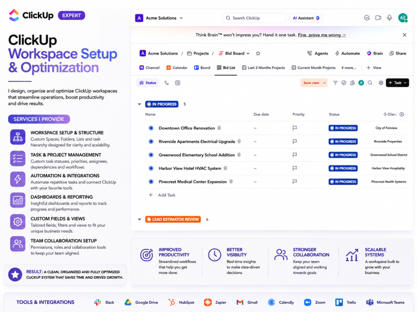Image resolution: width=417 pixels, height=312 pixels.
Task: Open view settings gear icon
Action: [381, 83]
